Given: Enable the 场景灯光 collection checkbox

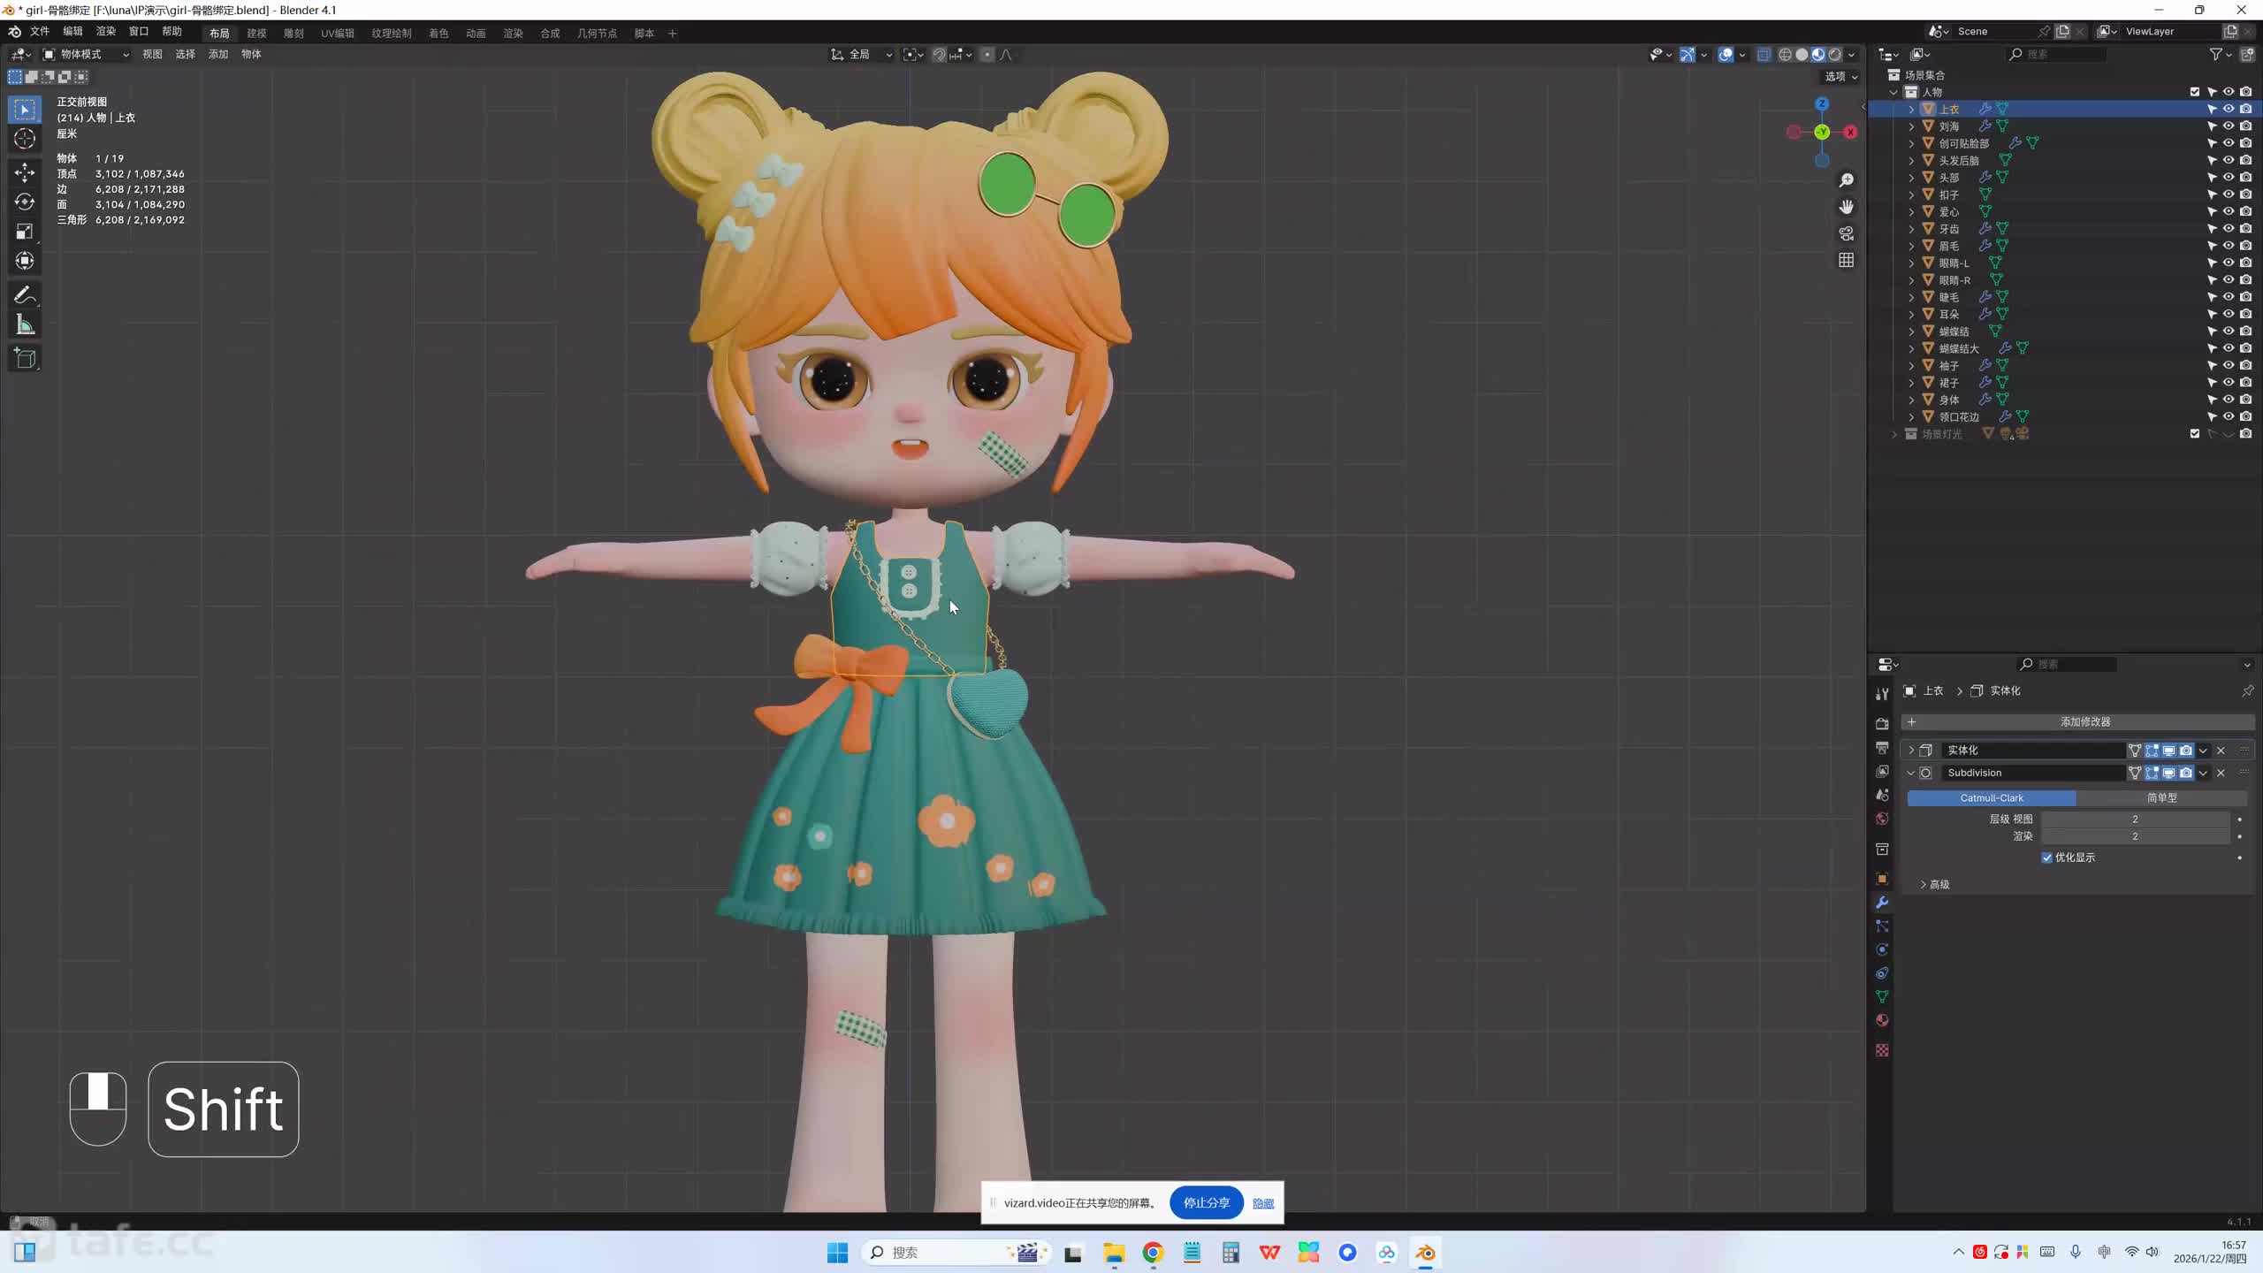Looking at the screenshot, I should tap(2194, 434).
